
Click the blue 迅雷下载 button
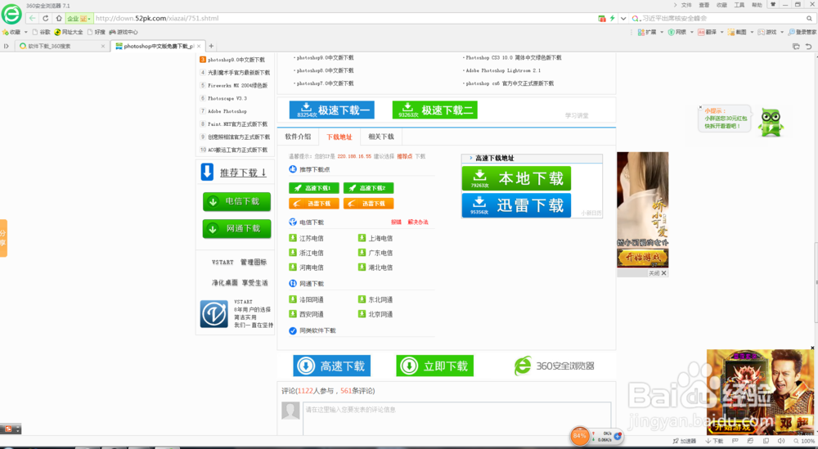[516, 205]
